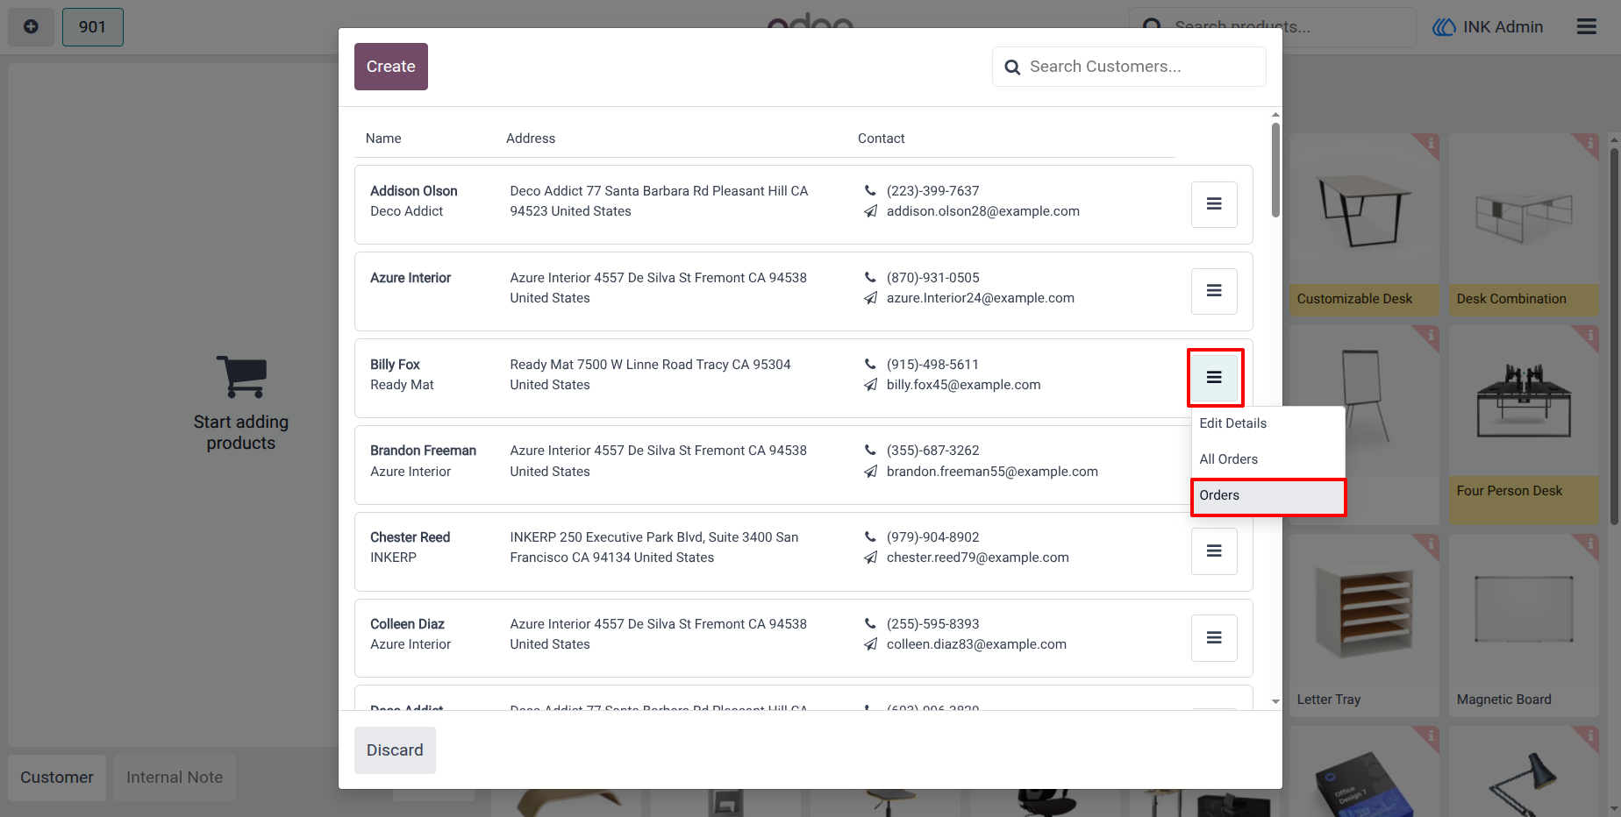Click the plus icon to add new order
Viewport: 1621px width, 817px height.
click(x=31, y=26)
